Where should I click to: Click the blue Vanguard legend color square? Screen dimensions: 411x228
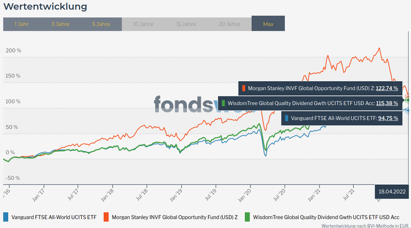[6, 217]
